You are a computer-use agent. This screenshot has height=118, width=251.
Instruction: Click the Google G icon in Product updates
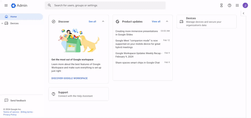117,22
